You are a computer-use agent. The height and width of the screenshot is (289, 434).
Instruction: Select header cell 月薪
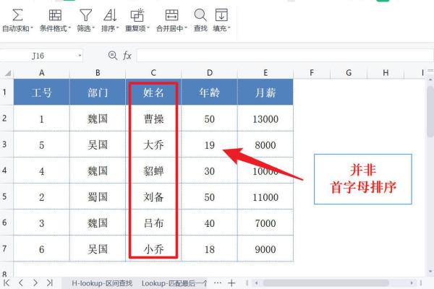coord(265,92)
